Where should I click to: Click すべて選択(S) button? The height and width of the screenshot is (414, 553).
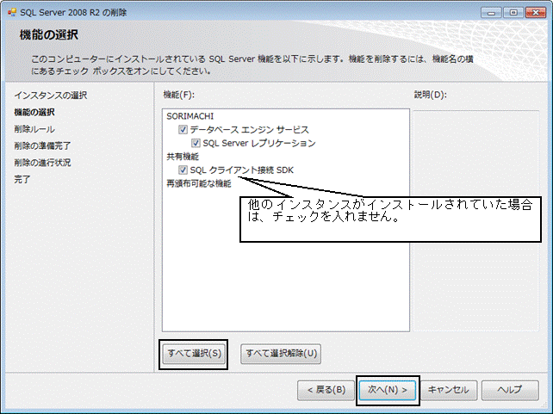(194, 354)
